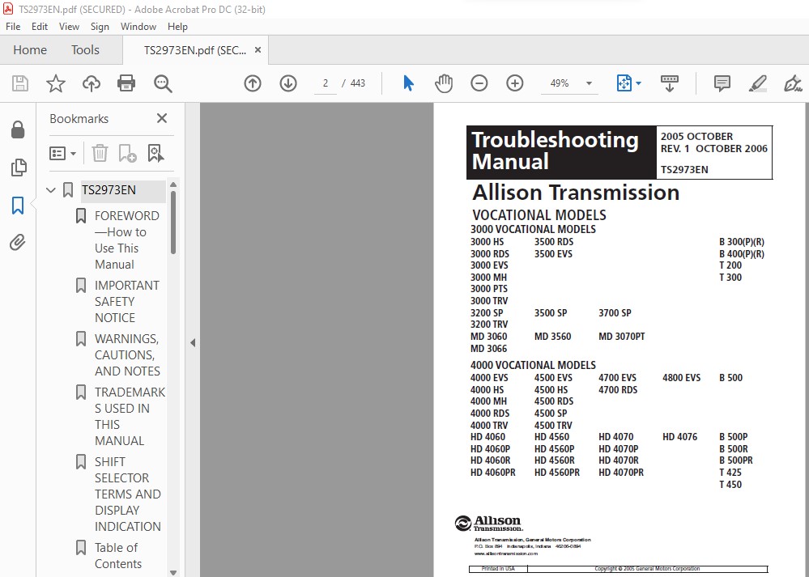Switch to the Tools tab

85,50
